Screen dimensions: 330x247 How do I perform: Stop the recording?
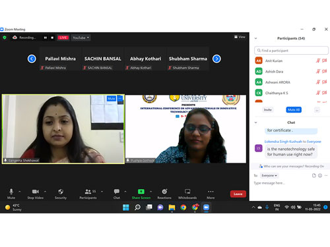[52, 38]
